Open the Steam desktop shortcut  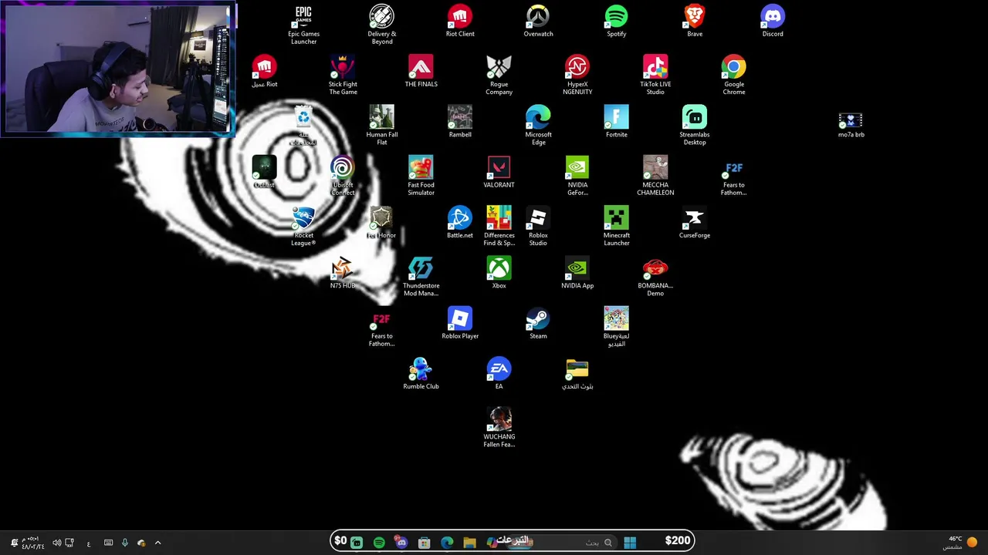pos(538,324)
